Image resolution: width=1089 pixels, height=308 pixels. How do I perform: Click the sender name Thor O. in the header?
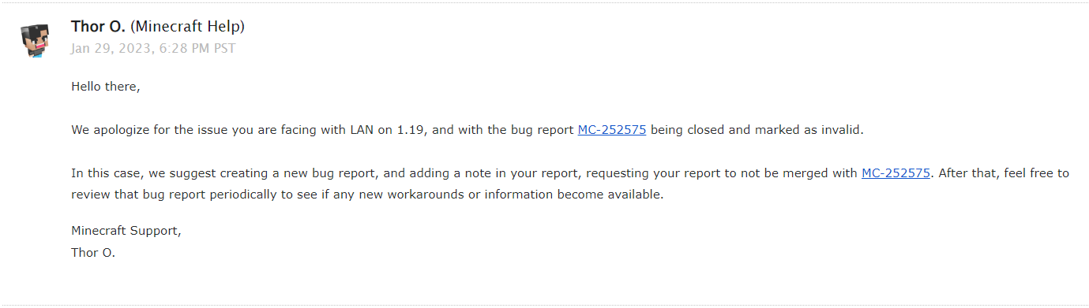[99, 27]
